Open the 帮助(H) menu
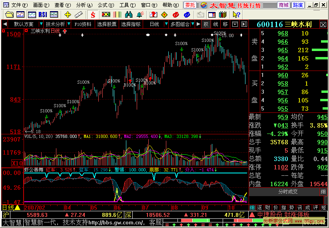The height and width of the screenshot is (228, 329). 171,5
